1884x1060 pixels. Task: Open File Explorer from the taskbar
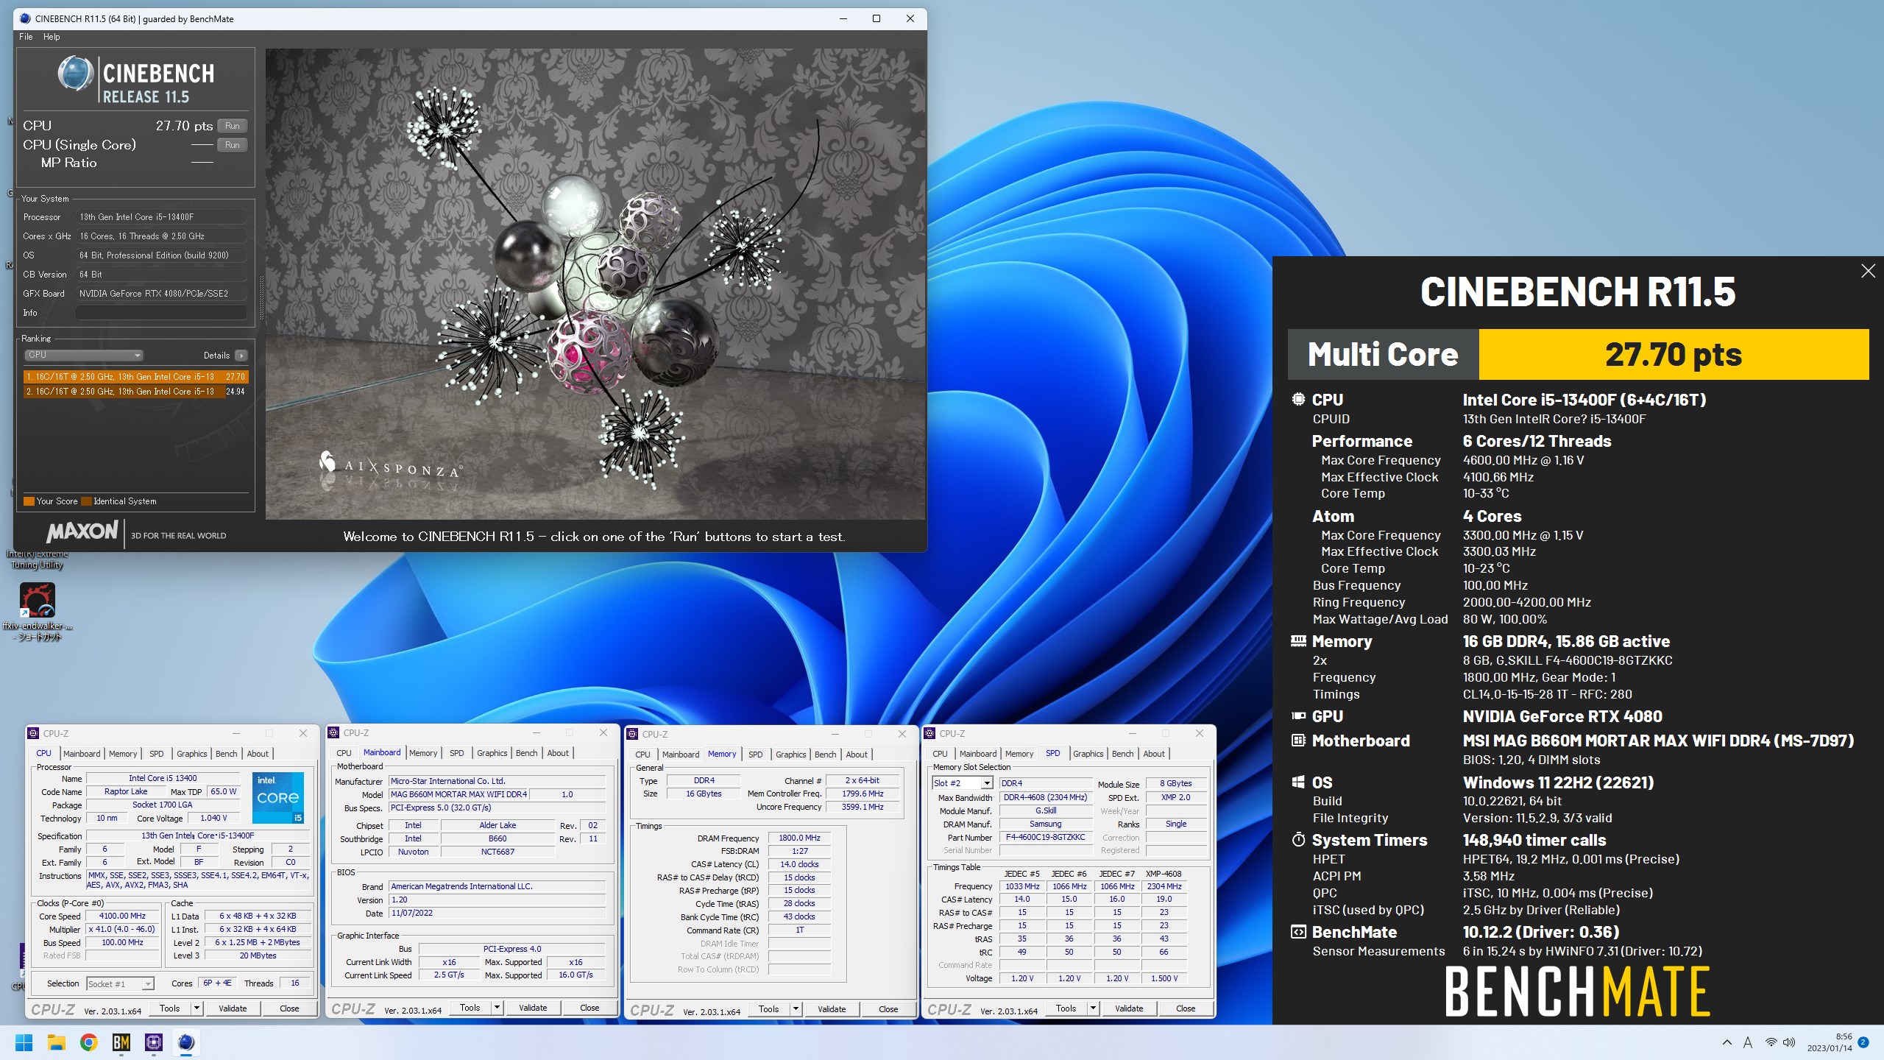57,1042
